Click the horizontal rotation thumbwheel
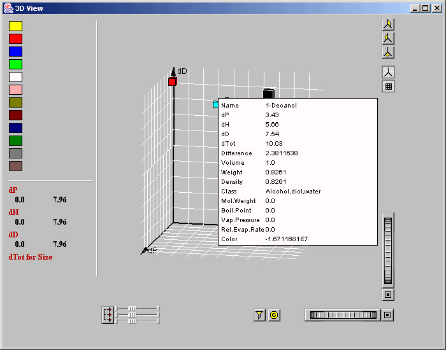446x350 pixels. [x=343, y=315]
